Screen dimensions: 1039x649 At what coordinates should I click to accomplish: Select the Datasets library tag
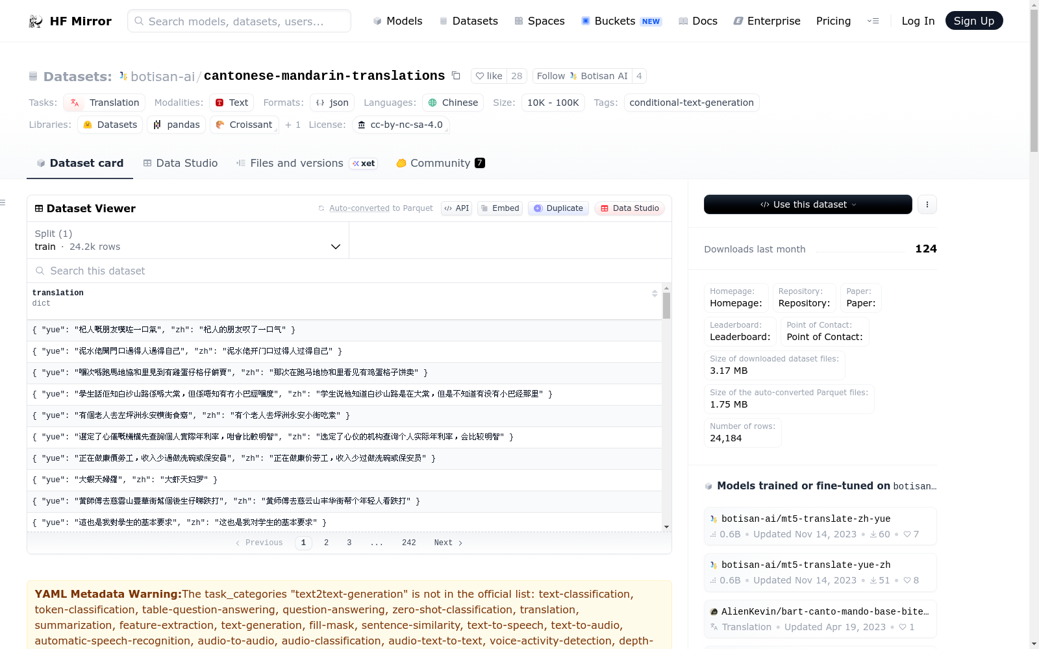click(110, 125)
